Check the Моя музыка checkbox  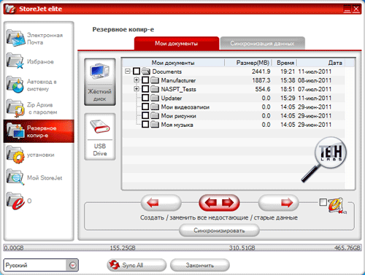point(145,125)
